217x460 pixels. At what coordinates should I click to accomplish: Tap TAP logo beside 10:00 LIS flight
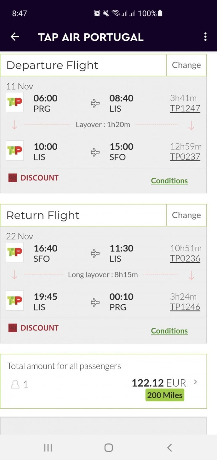(x=15, y=150)
